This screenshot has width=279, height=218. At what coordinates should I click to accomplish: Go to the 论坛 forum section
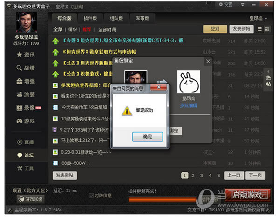point(25,155)
